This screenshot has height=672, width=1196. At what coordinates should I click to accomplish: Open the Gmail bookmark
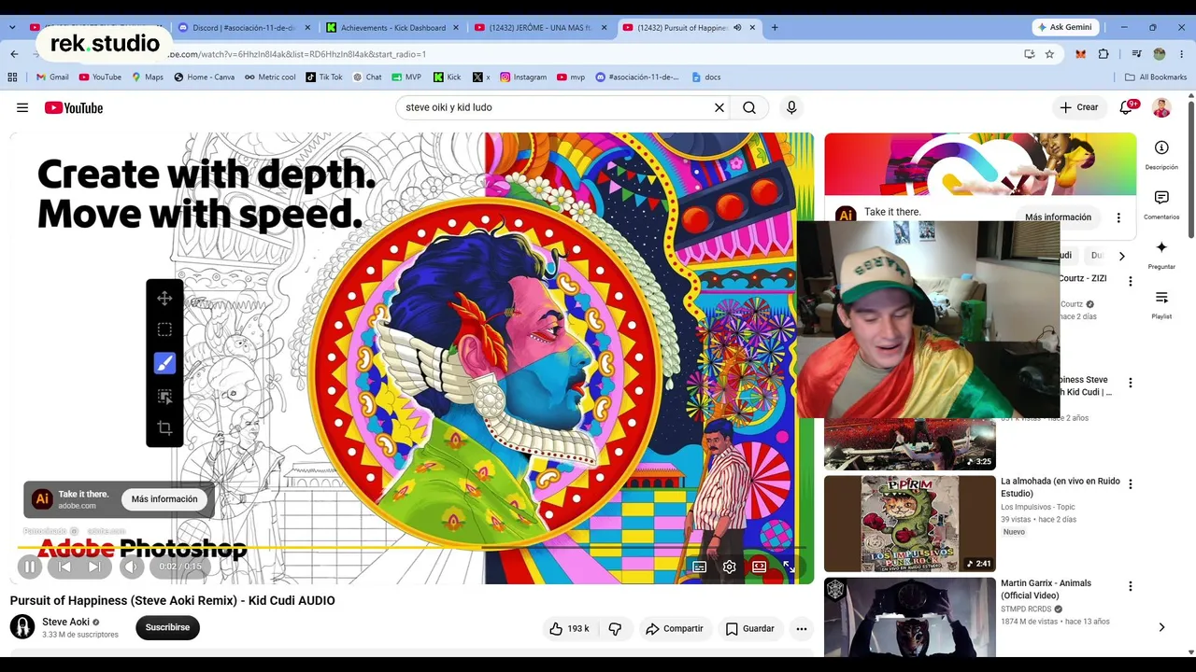(51, 77)
